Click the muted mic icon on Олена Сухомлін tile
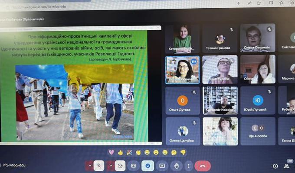295x173 pixels. (269, 29)
